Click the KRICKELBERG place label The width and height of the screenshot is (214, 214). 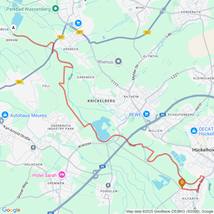(101, 101)
